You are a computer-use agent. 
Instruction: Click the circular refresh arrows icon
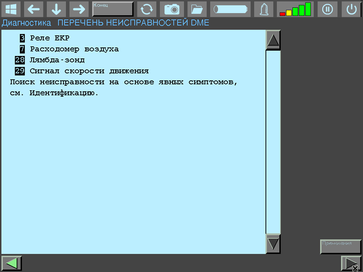click(x=146, y=9)
